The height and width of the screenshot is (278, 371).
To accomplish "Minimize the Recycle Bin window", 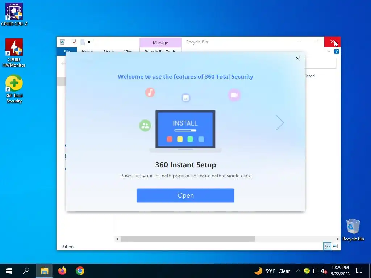I will [x=299, y=42].
